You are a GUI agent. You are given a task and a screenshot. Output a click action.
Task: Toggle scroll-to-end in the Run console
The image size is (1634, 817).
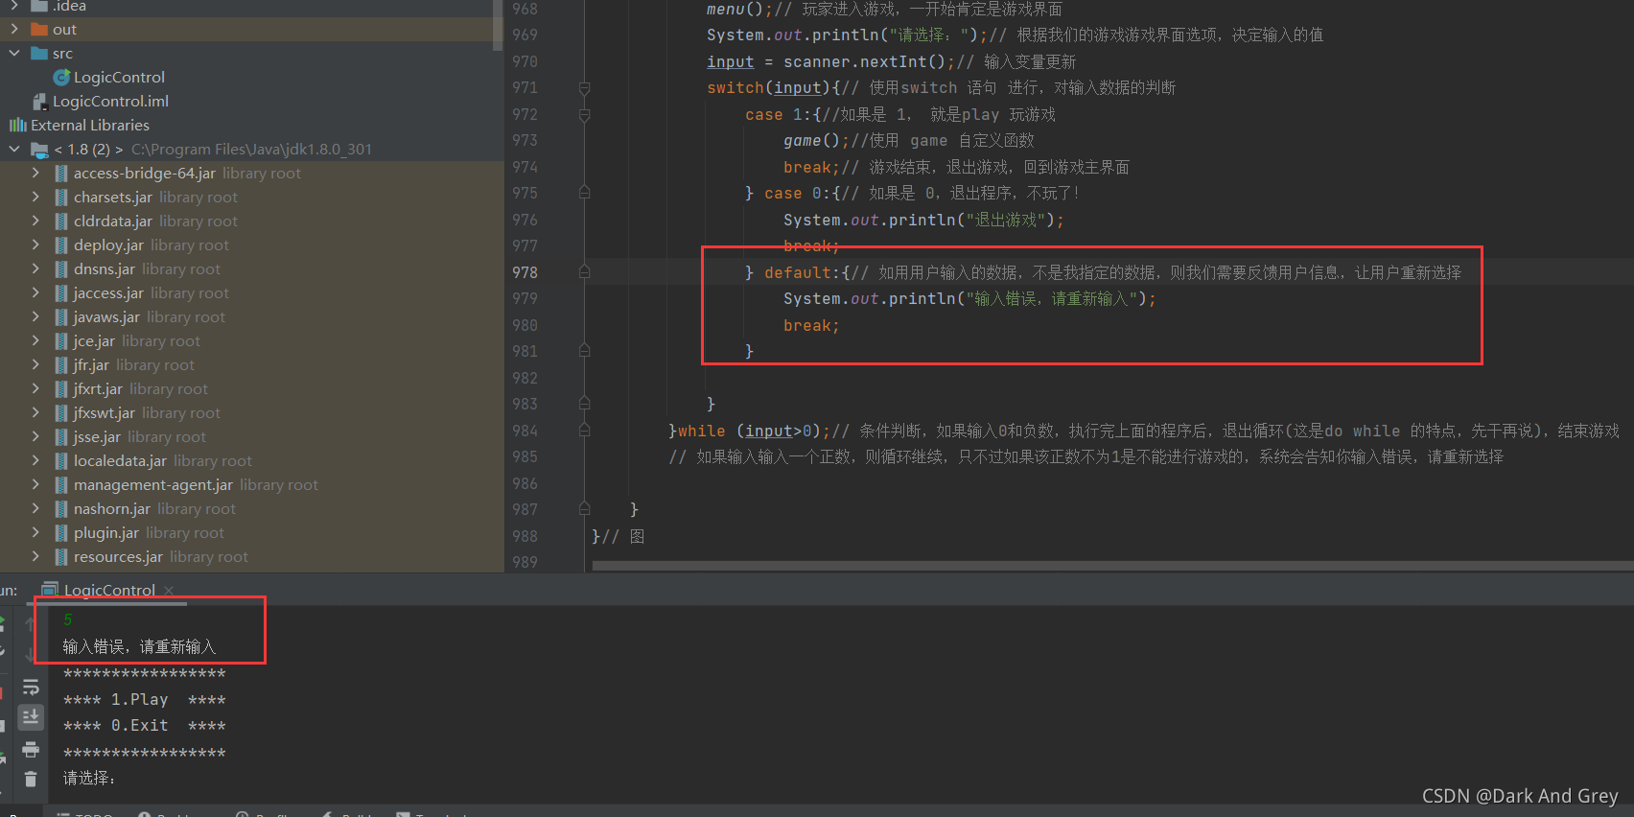(31, 717)
